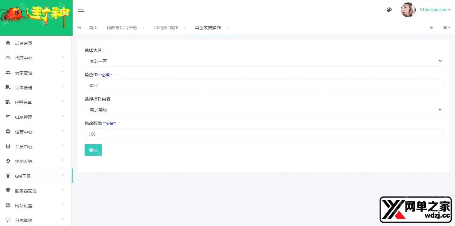This screenshot has height=226, width=455.
Task: Click the 服务器管理 diamond icon
Action: point(8,191)
